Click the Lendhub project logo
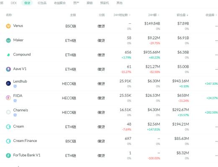The height and width of the screenshot is (167, 218). [x=8, y=83]
